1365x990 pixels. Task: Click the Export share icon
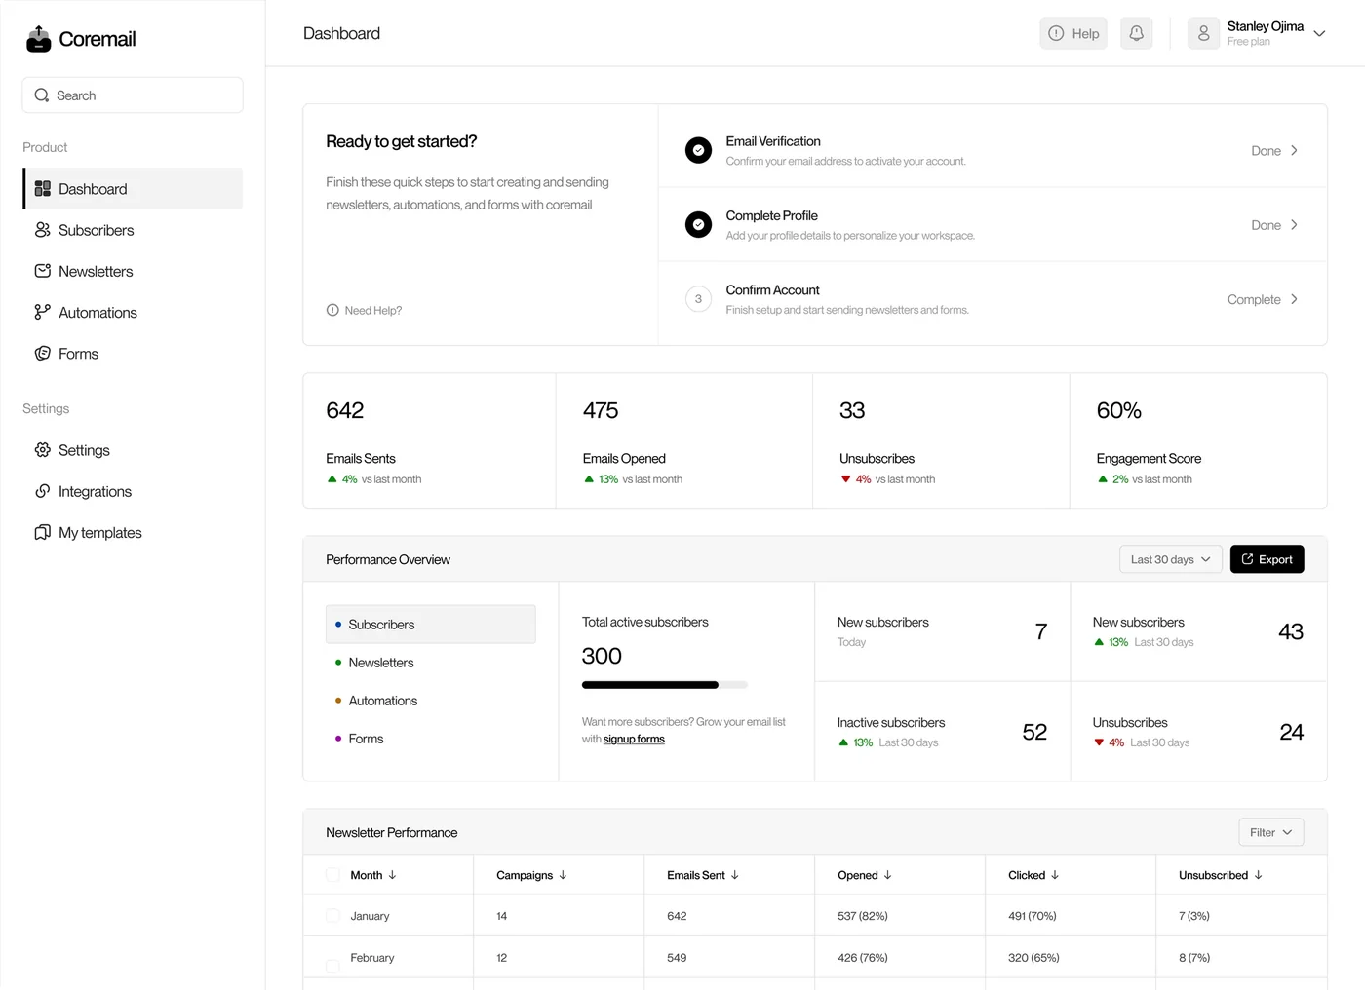1247,559
